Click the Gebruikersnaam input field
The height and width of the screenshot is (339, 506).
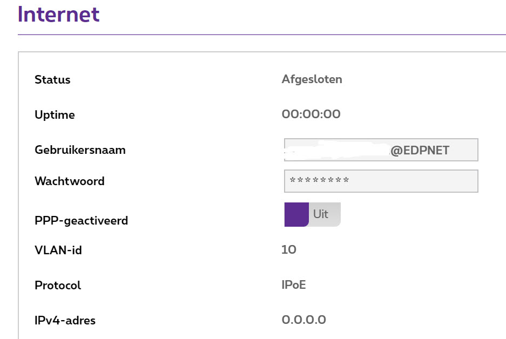[380, 150]
